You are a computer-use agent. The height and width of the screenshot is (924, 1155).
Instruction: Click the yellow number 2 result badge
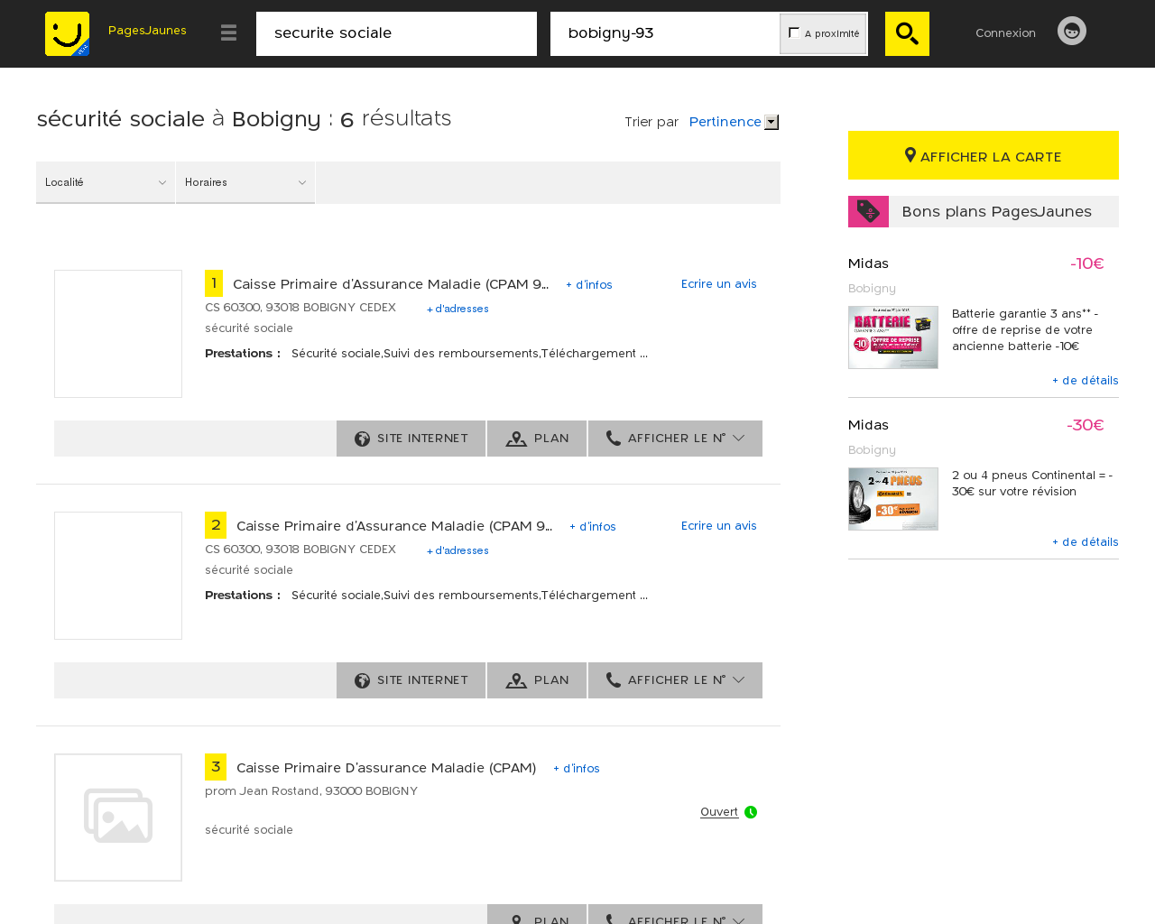[x=216, y=525]
